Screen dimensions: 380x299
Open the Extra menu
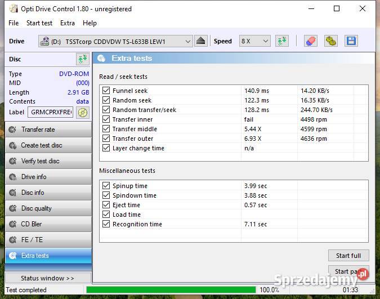[68, 23]
